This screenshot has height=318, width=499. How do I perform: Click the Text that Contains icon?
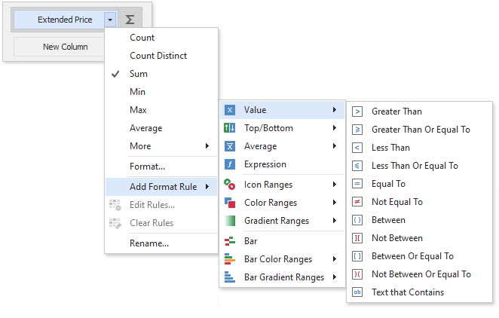(x=357, y=292)
